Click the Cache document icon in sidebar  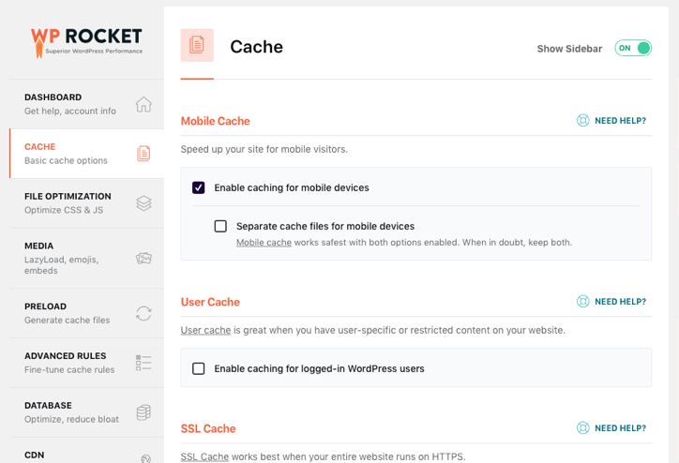(x=143, y=154)
